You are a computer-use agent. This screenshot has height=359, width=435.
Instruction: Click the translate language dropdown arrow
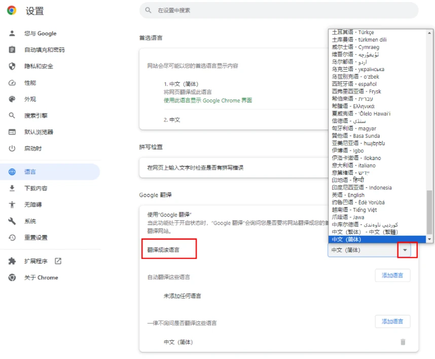click(x=405, y=250)
